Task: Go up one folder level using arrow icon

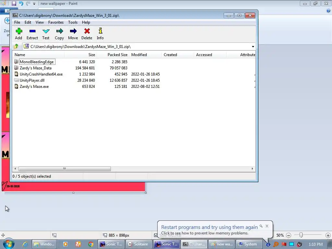Action: 16,46
